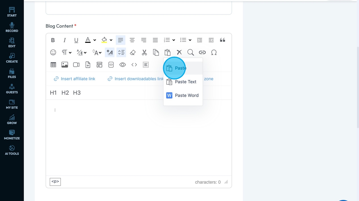Screen dimensions: 359x201
Task: Open the emoji picker
Action: click(53, 53)
